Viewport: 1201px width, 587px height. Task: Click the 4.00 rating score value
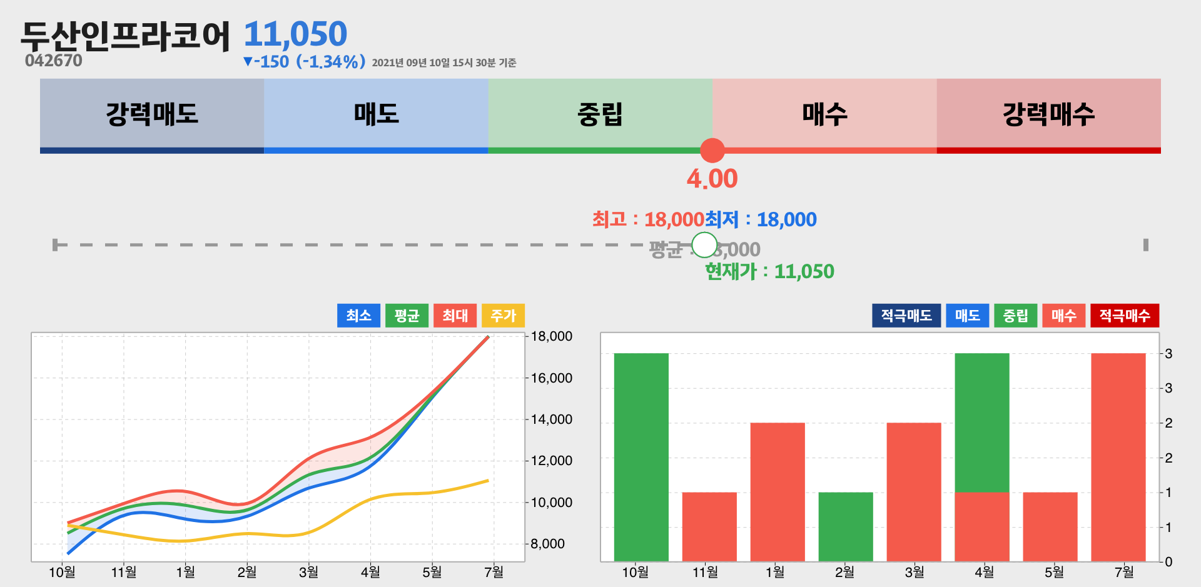712,179
